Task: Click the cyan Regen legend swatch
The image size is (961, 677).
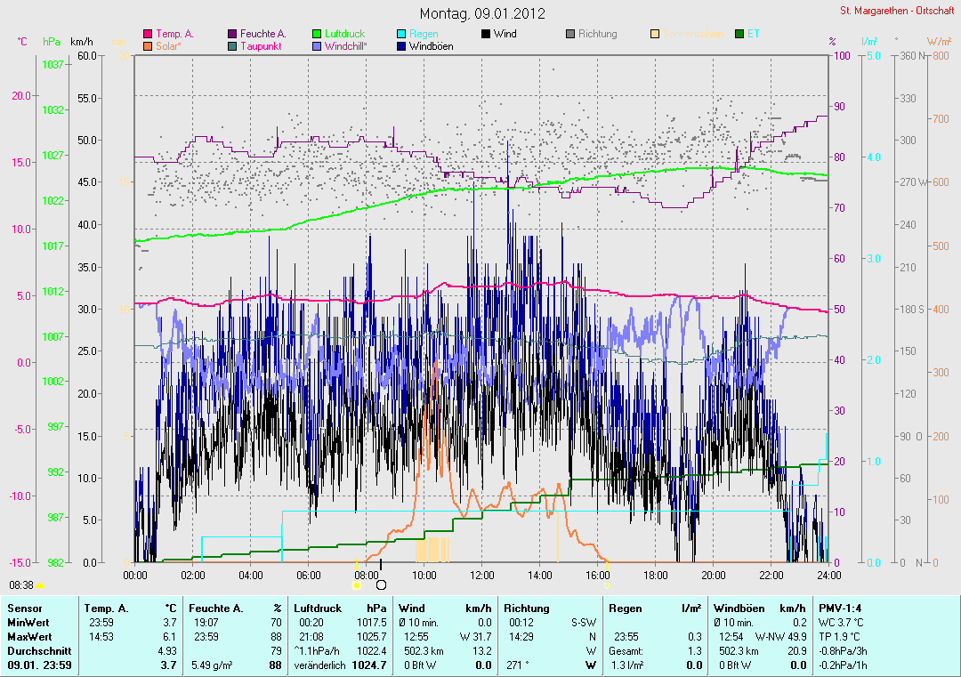Action: click(401, 35)
